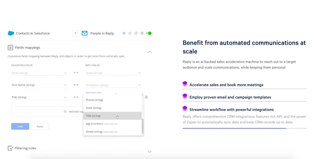The image size is (314, 159).
Task: Click the Reset button
Action: coord(40,126)
